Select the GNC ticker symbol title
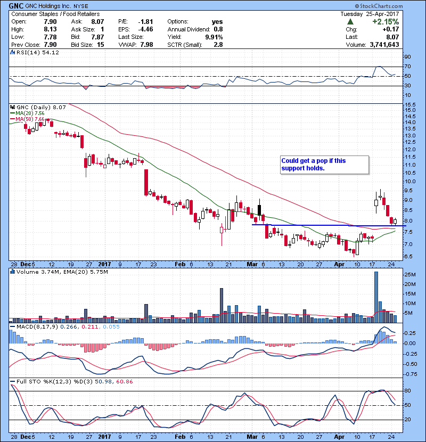Image resolution: width=426 pixels, height=442 pixels. [16, 6]
